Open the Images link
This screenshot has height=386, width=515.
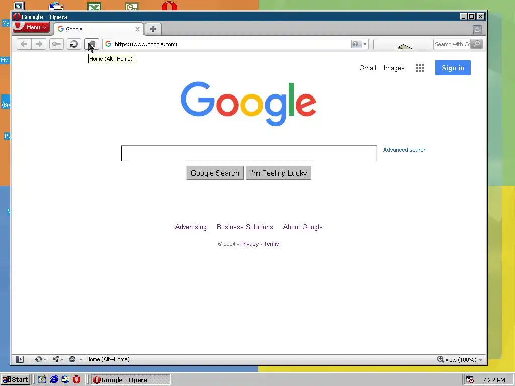pyautogui.click(x=394, y=68)
